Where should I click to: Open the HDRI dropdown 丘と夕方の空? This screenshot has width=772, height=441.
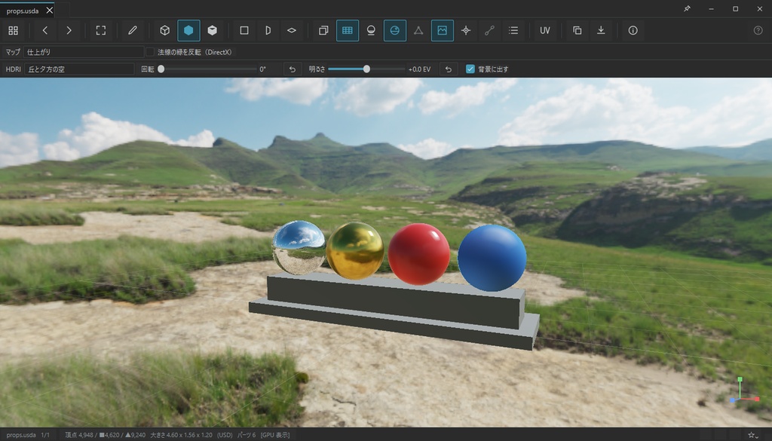pyautogui.click(x=79, y=69)
